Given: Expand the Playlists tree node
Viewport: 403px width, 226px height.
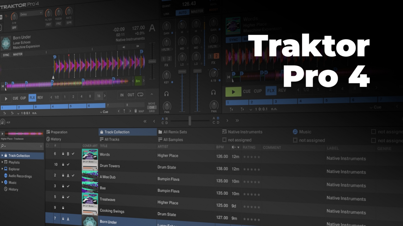Looking at the screenshot, I should click(x=2, y=162).
